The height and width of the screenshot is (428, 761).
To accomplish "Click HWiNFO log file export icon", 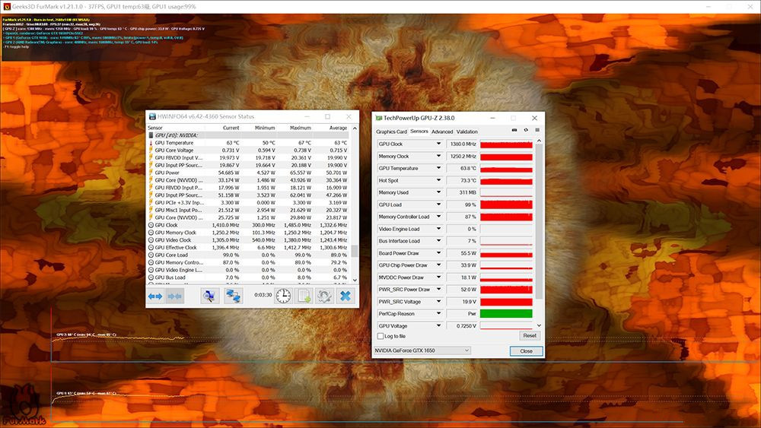I will (x=304, y=296).
